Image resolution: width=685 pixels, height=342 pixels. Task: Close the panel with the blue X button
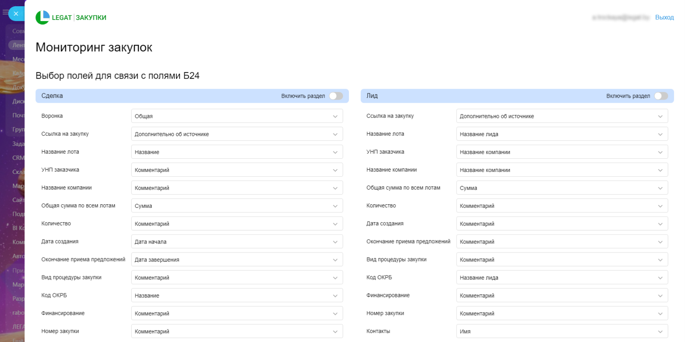[x=16, y=14]
